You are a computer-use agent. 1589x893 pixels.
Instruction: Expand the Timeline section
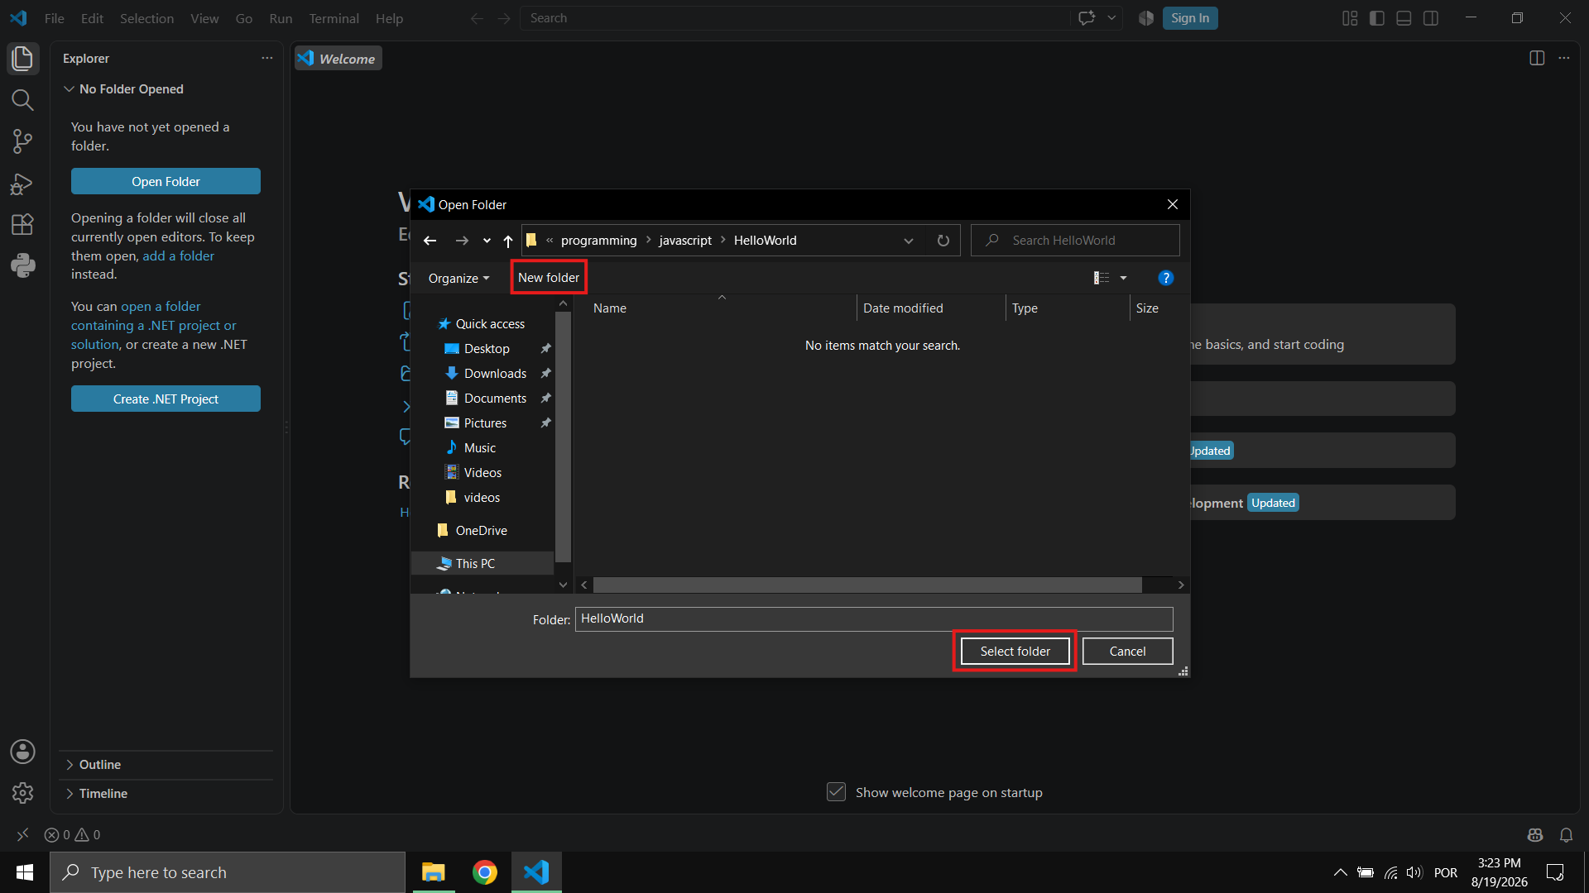click(166, 794)
